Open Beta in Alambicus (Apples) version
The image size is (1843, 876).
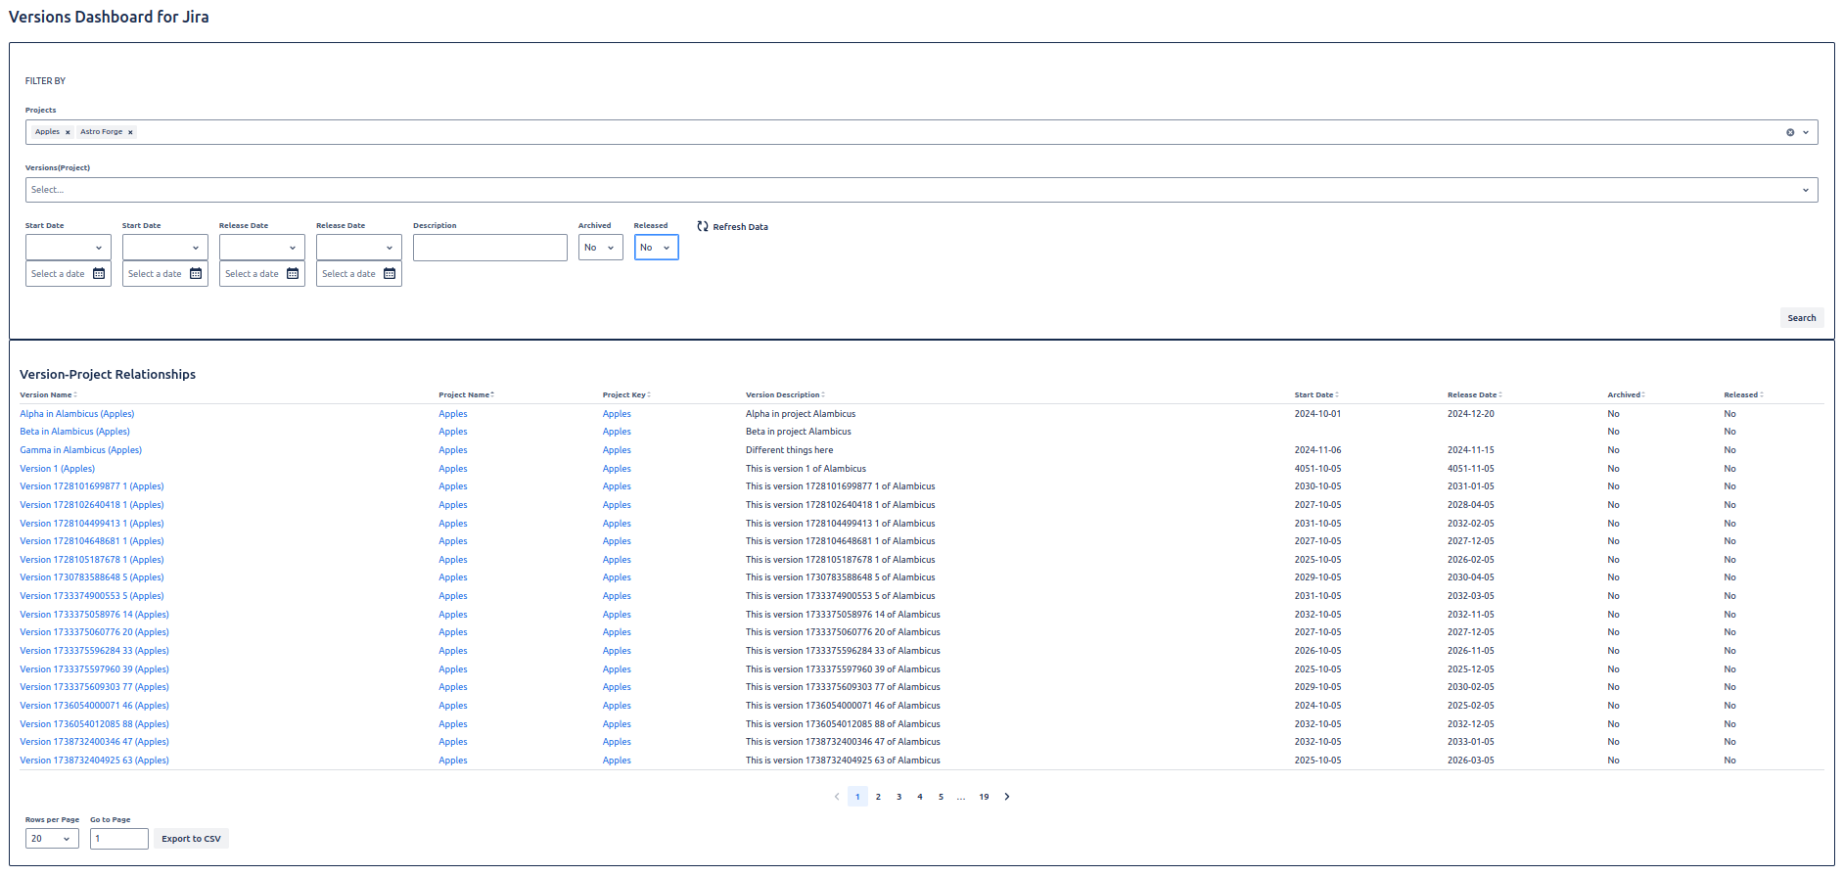[x=74, y=432]
